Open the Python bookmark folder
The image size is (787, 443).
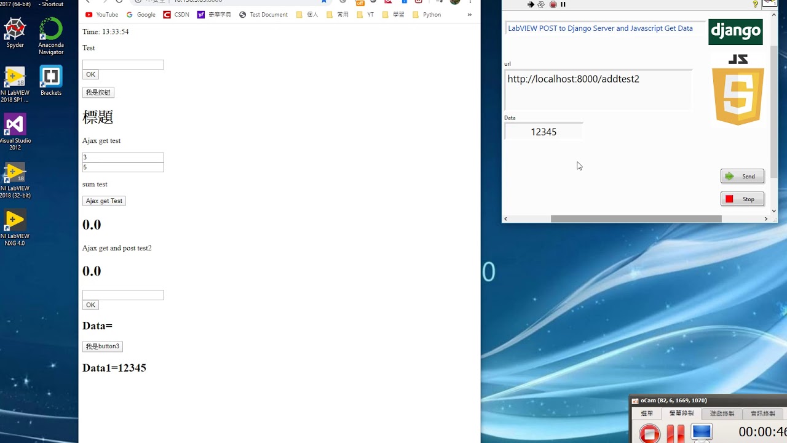coord(427,15)
